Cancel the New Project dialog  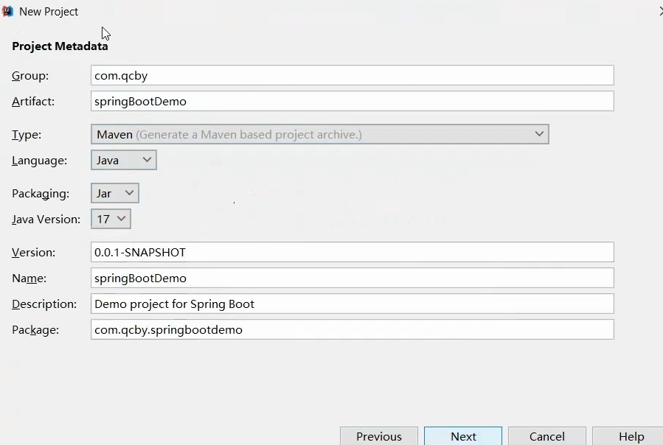(x=546, y=436)
